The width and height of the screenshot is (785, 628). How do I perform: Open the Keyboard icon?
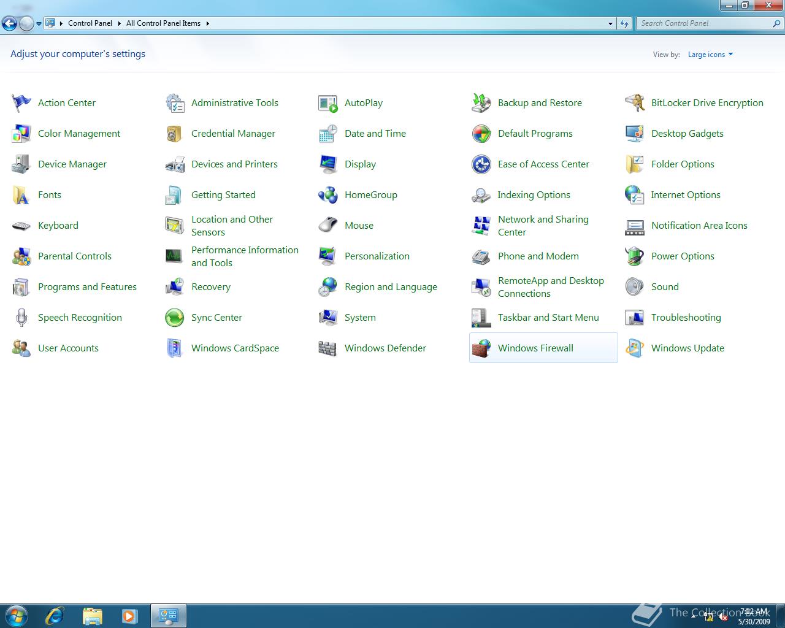[21, 226]
